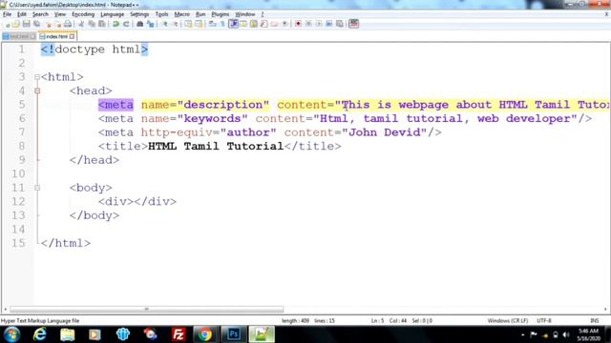Click the Copy toolbar icon

(92, 24)
